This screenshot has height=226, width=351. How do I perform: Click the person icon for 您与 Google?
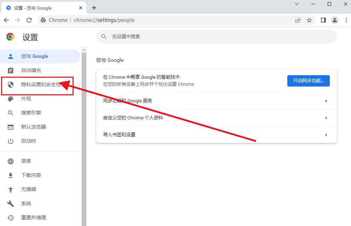[x=11, y=56]
